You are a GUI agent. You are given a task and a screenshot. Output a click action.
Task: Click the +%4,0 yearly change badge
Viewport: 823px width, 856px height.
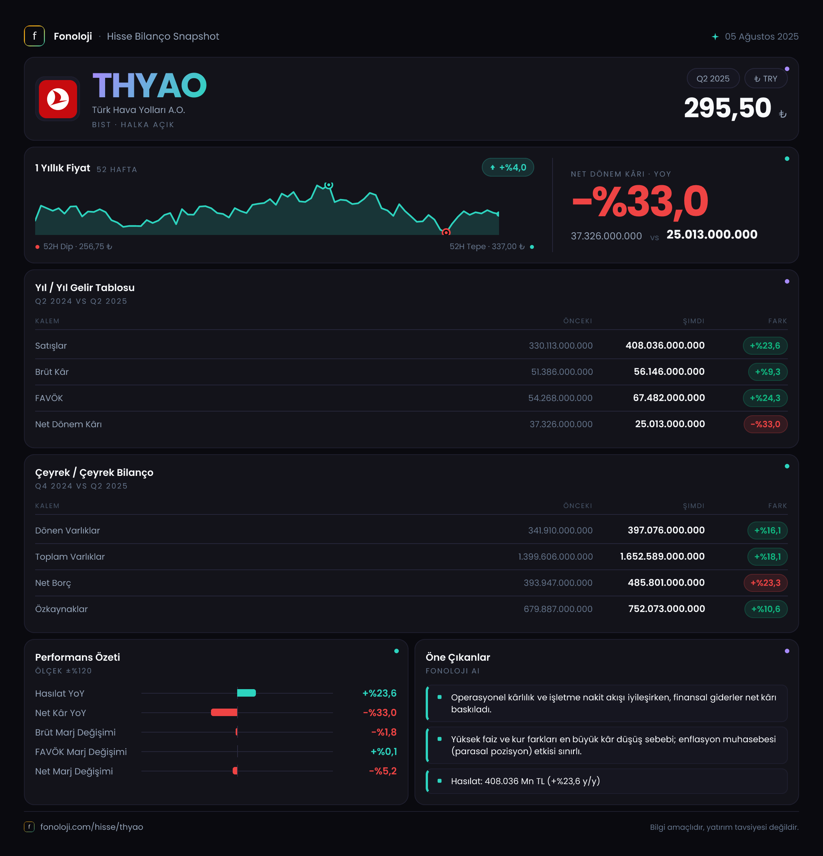pyautogui.click(x=508, y=168)
